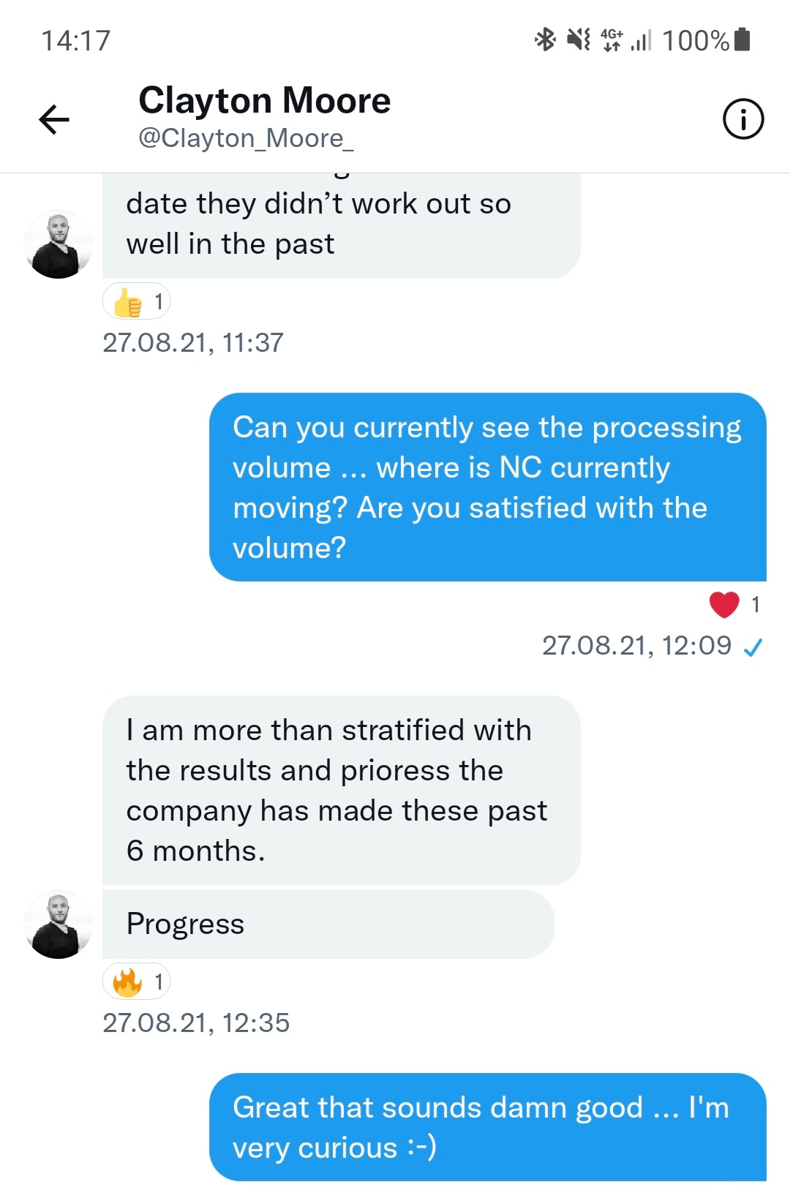Screen dimensions: 790x1190
Task: Click the delivery checkmark next to 12:09
Action: [x=754, y=646]
